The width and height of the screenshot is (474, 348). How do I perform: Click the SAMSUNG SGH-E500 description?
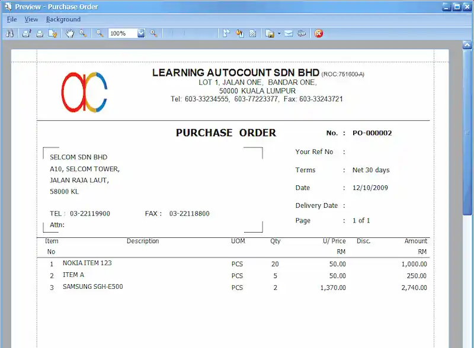click(93, 286)
